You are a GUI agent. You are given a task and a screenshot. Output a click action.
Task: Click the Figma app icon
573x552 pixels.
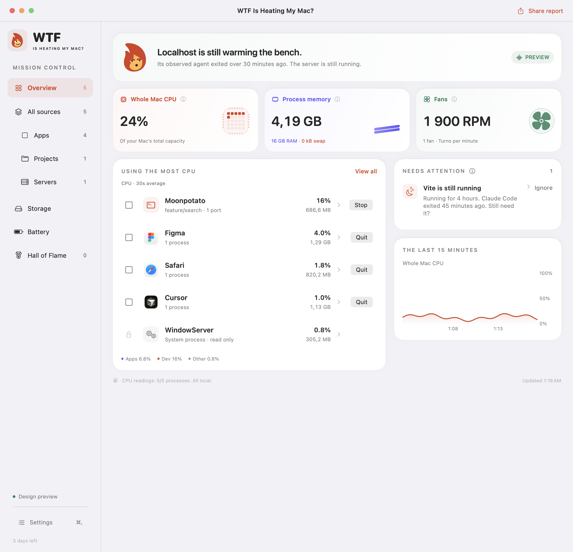[x=151, y=237]
